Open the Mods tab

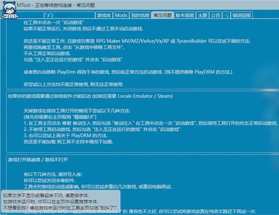[x=121, y=15]
